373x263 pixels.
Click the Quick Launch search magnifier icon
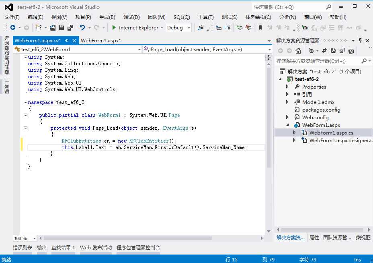pos(328,7)
